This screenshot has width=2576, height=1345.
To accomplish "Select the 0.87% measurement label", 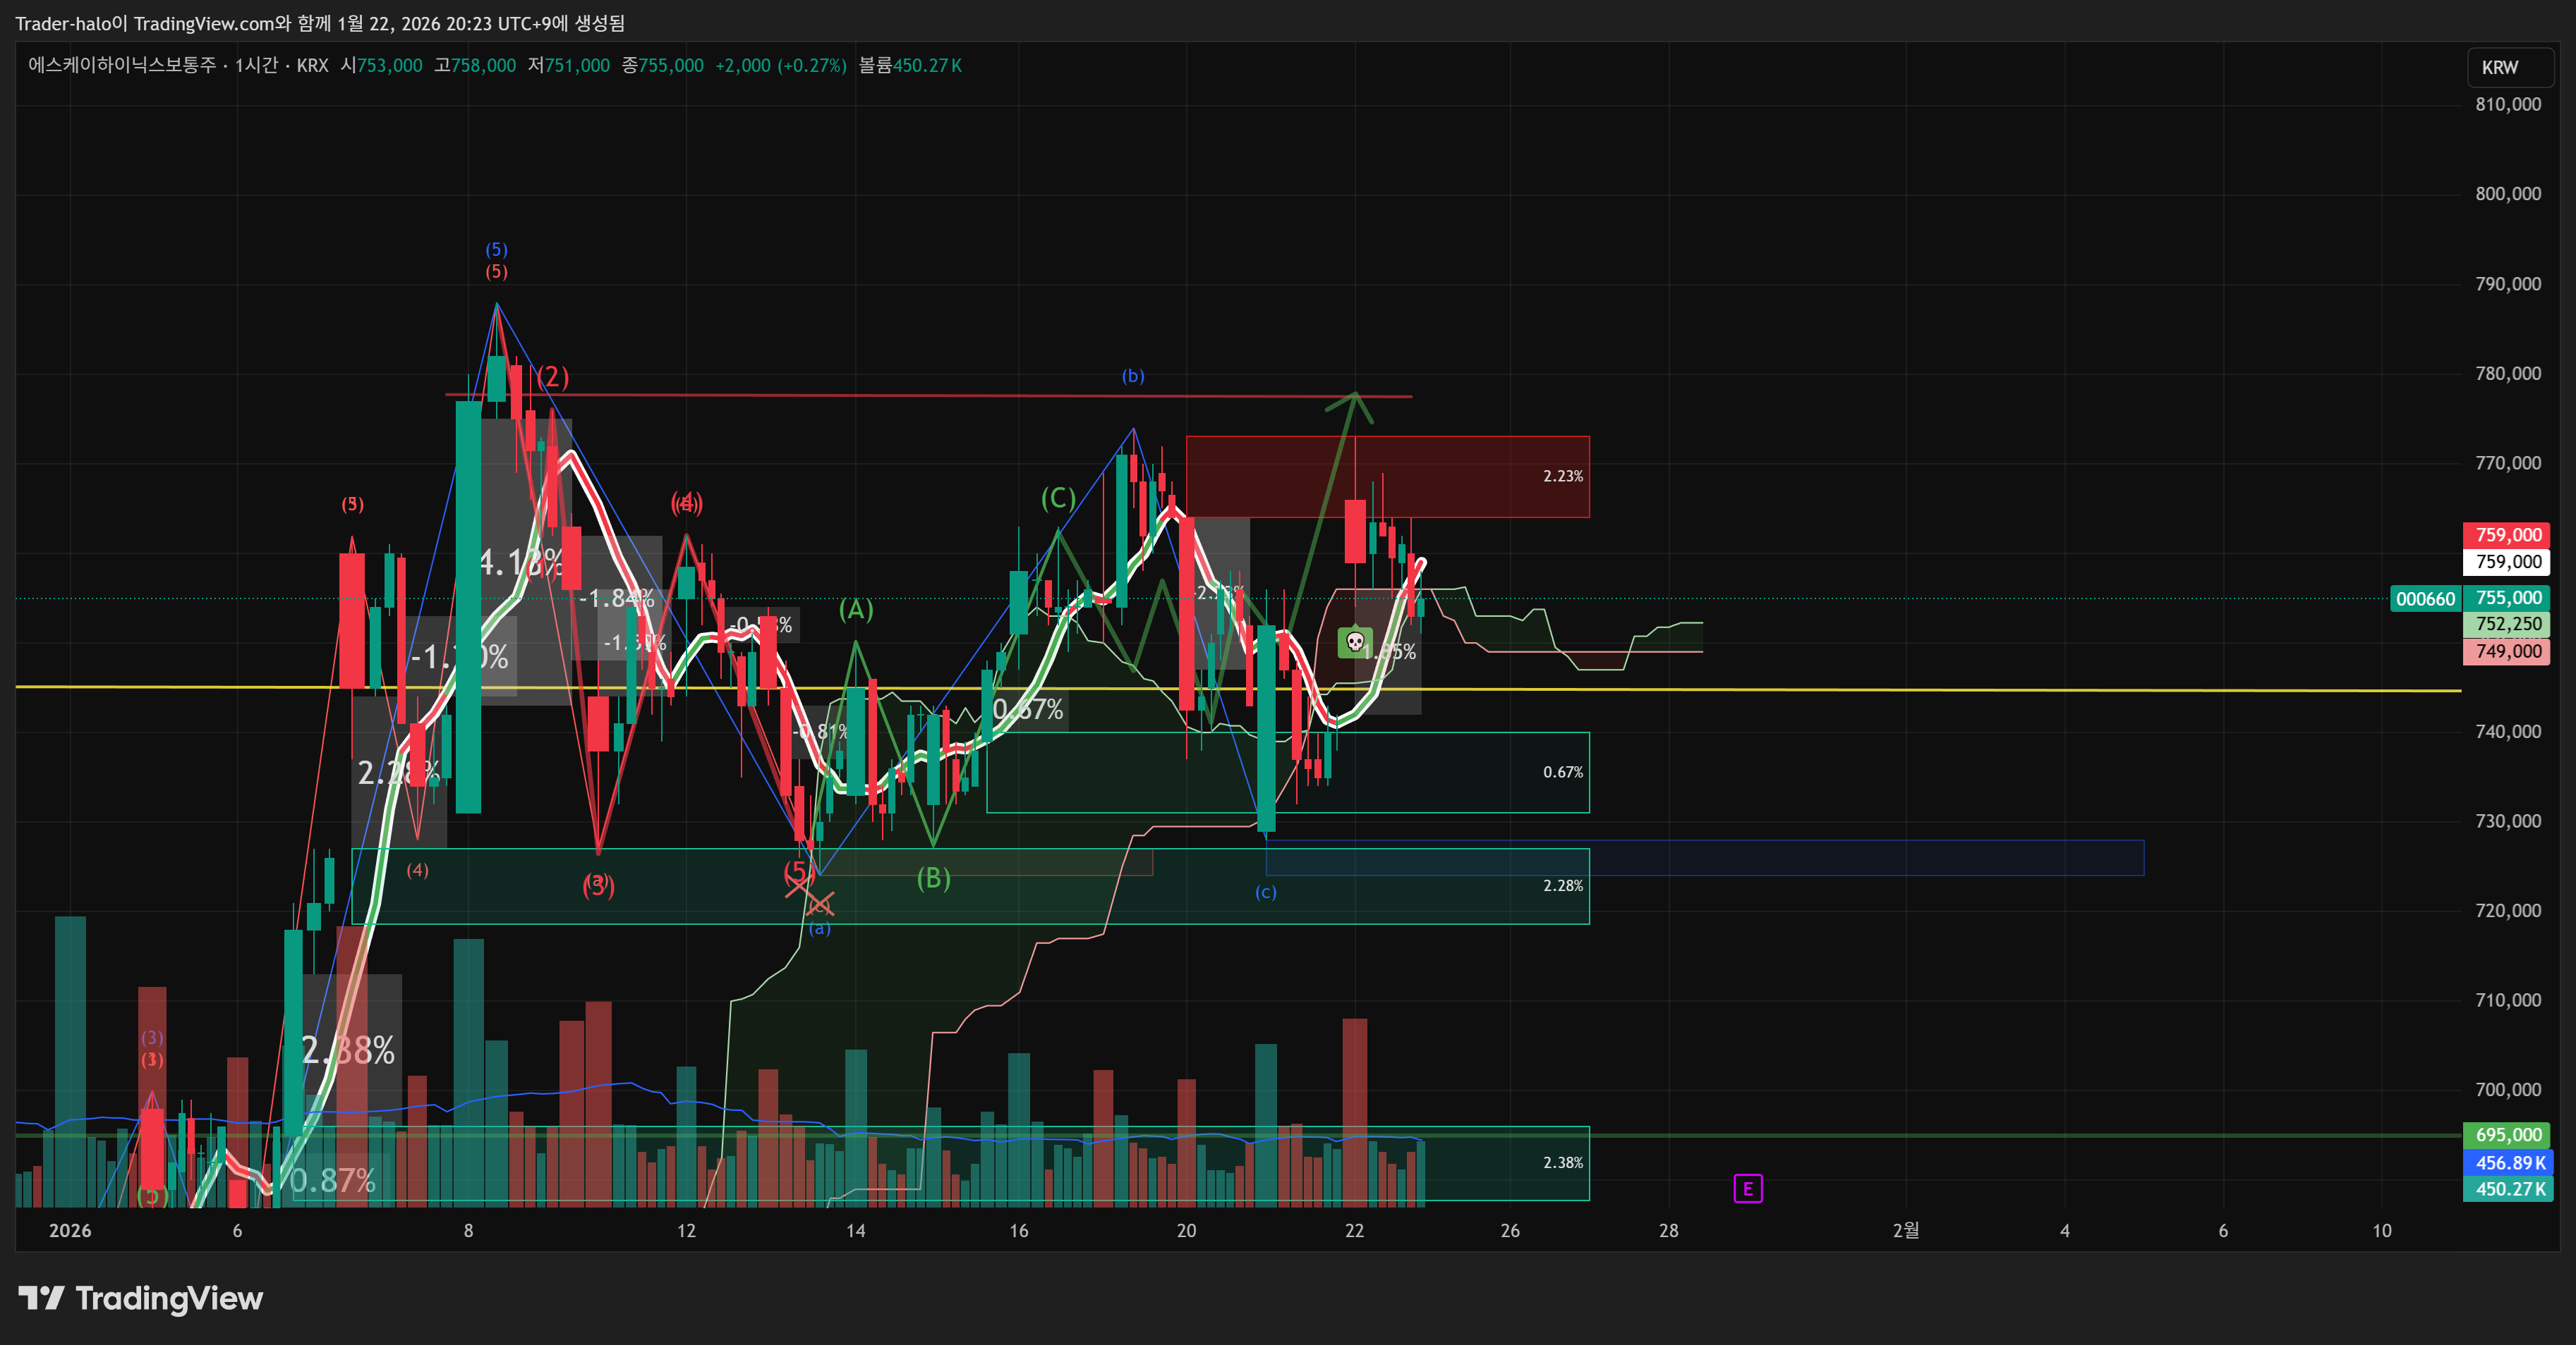I will click(332, 1181).
